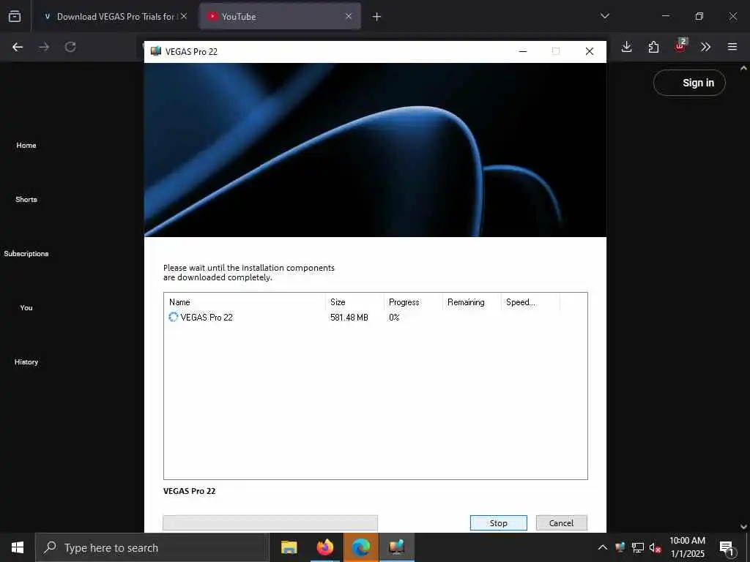Open the browser hamburger menu
750x562 pixels.
732,47
